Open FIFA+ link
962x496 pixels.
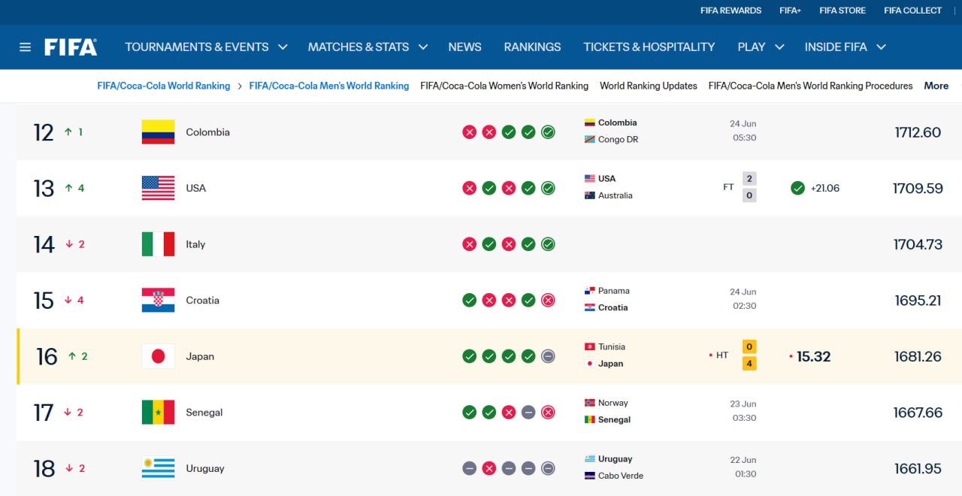[790, 11]
